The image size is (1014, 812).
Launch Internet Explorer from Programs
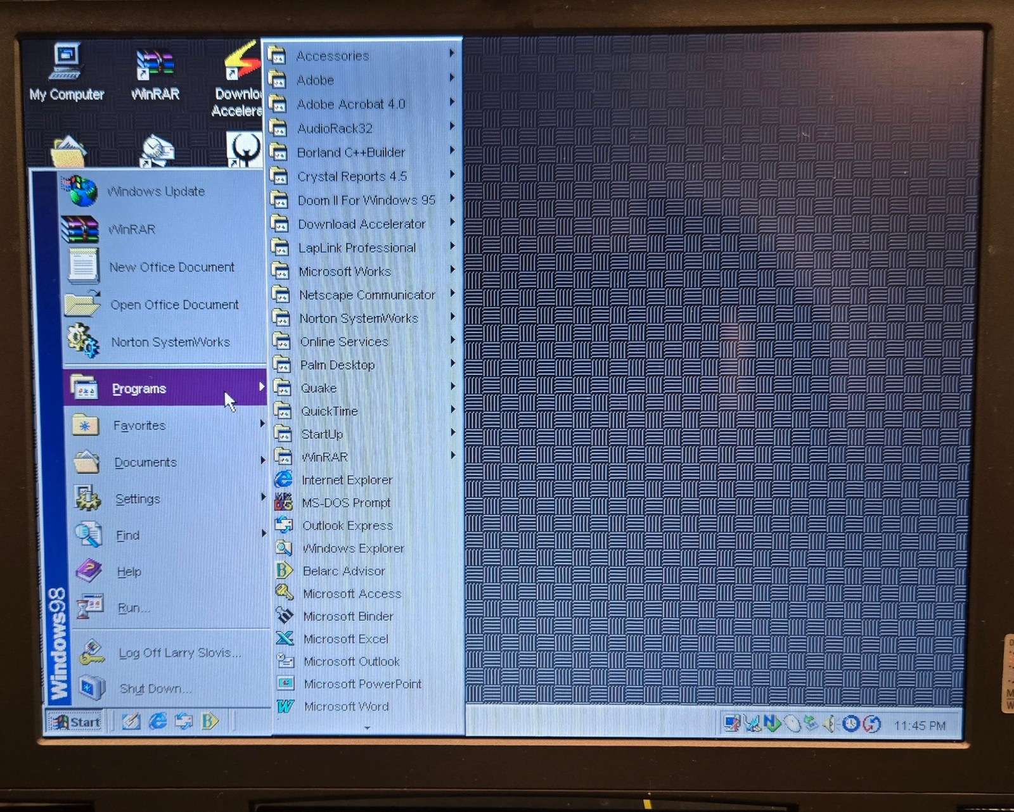(367, 480)
